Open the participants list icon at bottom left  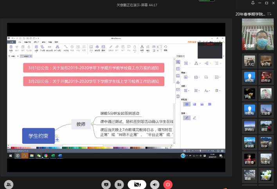pyautogui.click(x=9, y=184)
